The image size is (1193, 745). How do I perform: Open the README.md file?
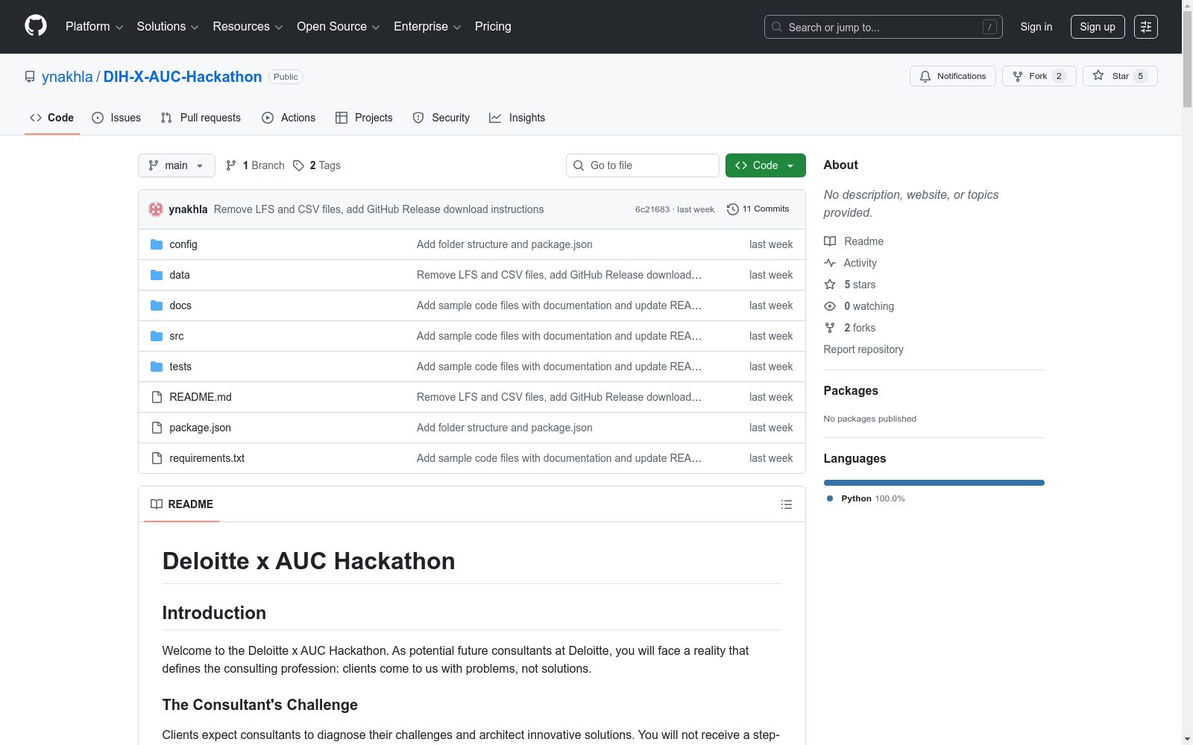click(x=201, y=397)
